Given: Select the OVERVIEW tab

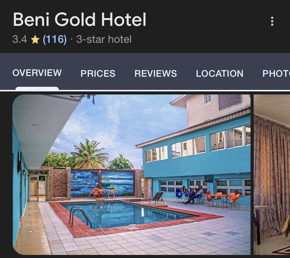Looking at the screenshot, I should point(37,73).
